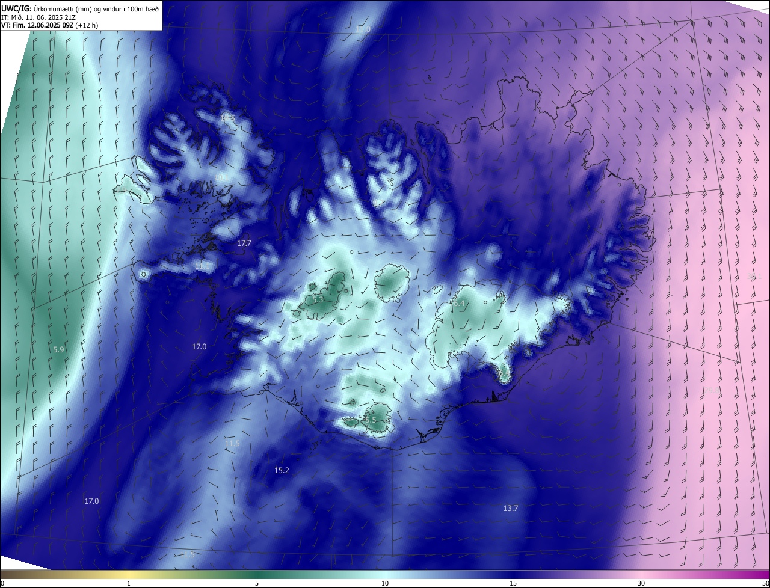Click the 11.1 value label near Snæfellsnes

click(x=203, y=266)
